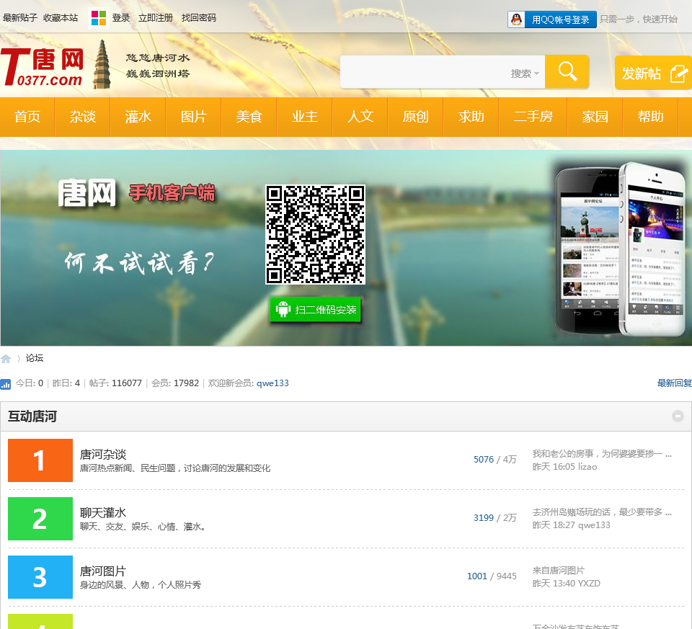
Task: Open last post 我和老公的房事
Action: (x=602, y=454)
